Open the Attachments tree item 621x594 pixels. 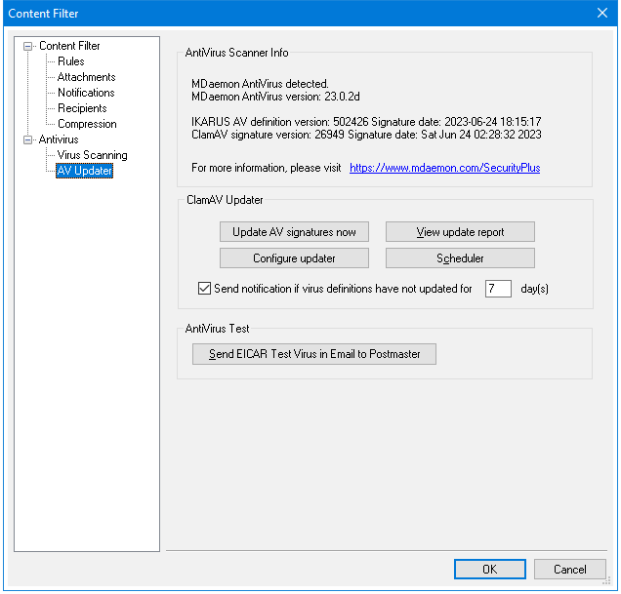86,77
